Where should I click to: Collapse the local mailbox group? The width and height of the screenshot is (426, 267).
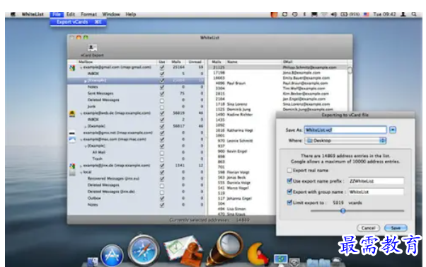81,172
